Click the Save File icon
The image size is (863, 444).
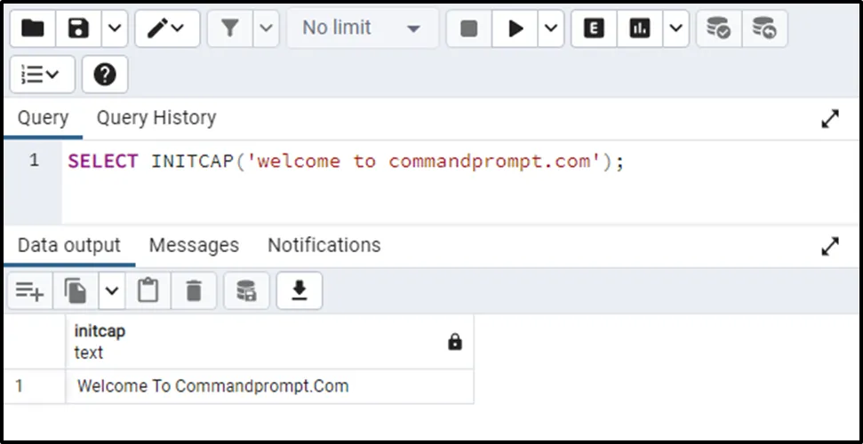tap(79, 28)
